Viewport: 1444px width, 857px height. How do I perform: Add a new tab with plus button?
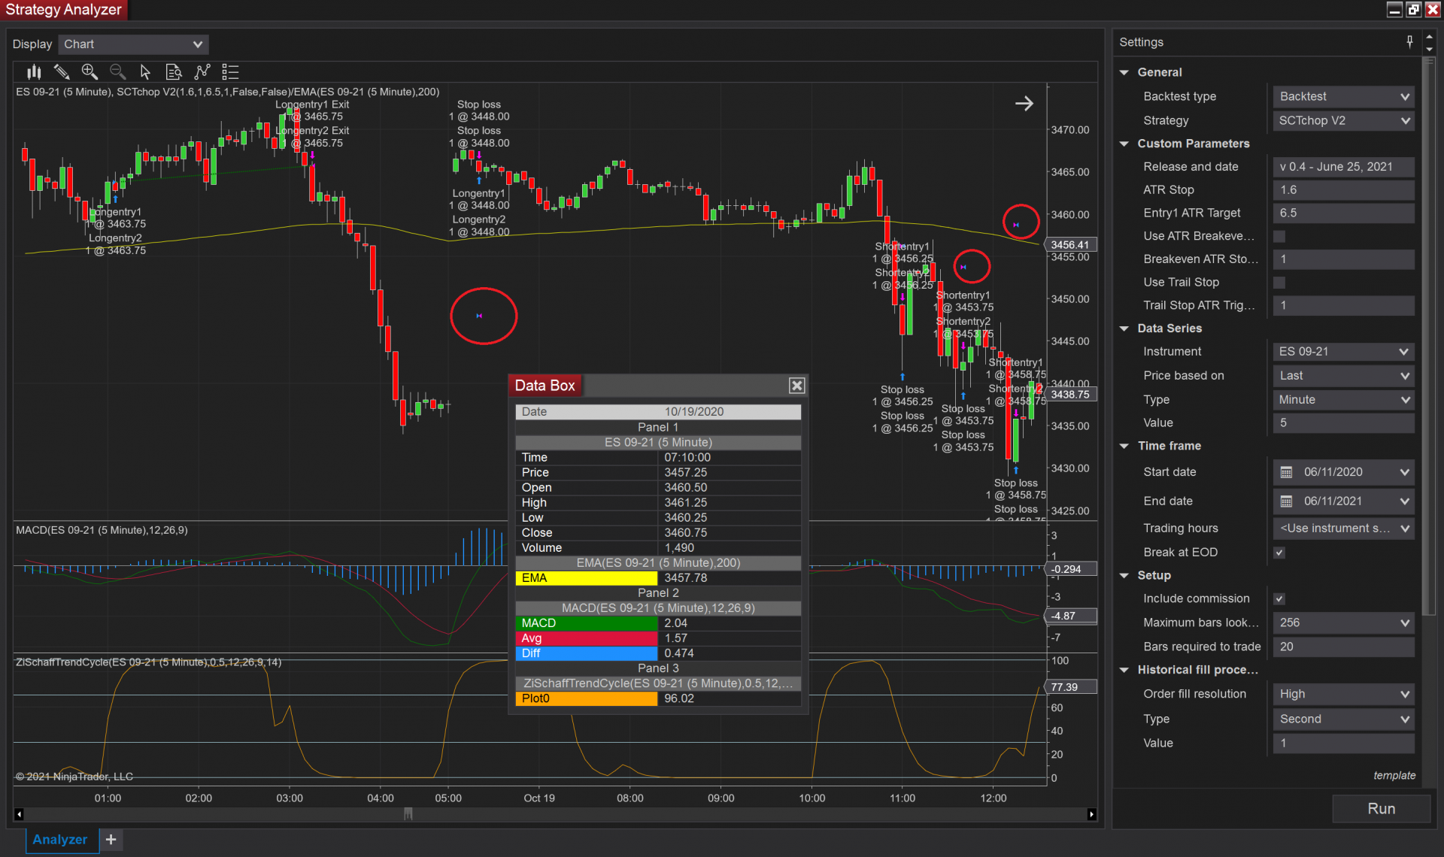coord(111,840)
